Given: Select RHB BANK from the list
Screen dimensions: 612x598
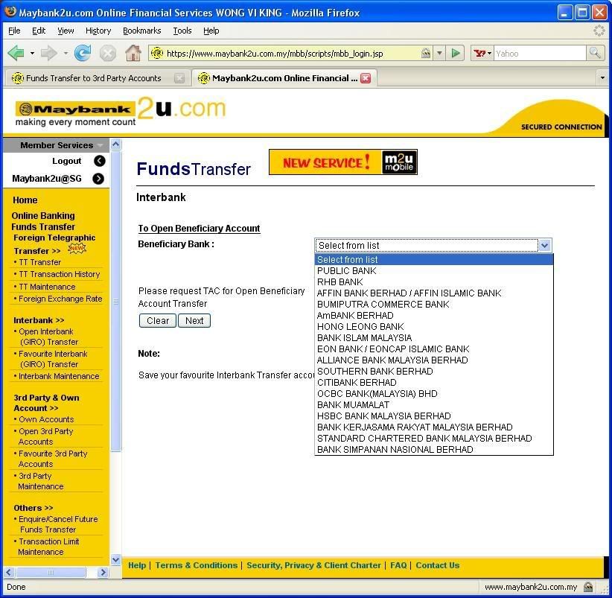Looking at the screenshot, I should [433, 282].
